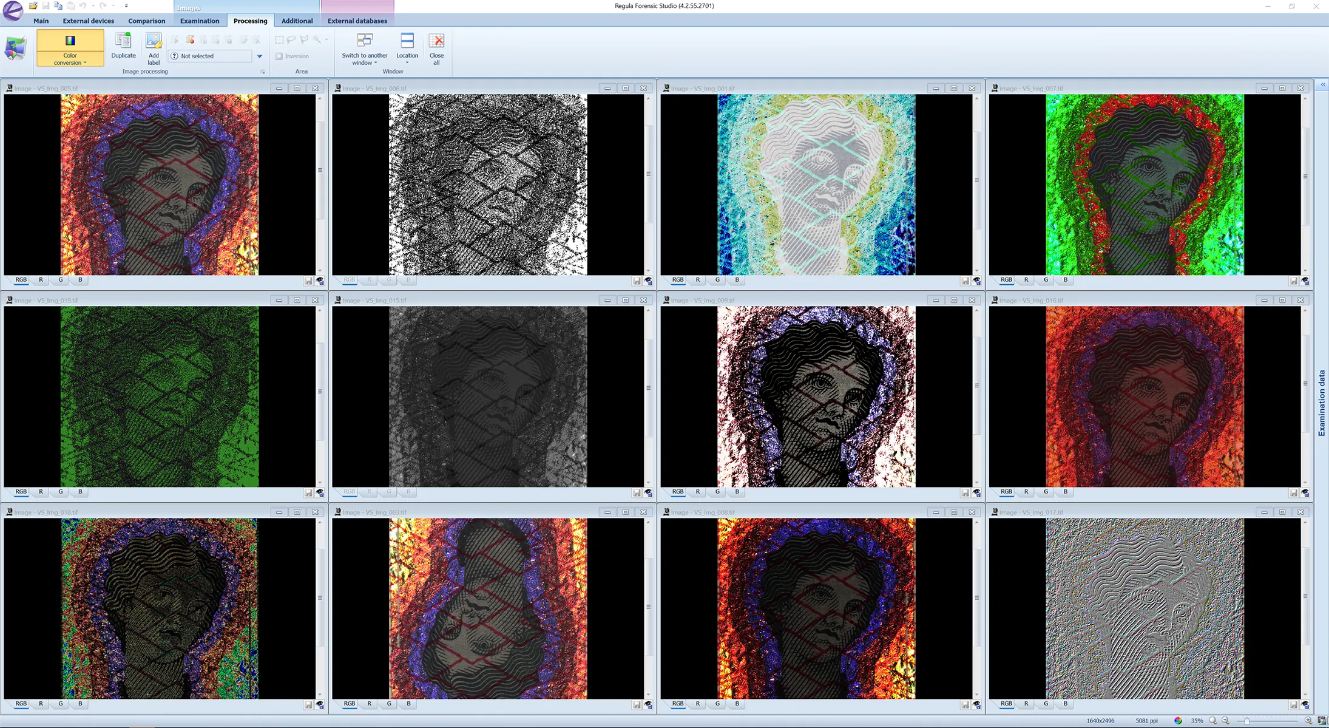This screenshot has height=728, width=1329.
Task: Open the image editor palette icon
Action: pyautogui.click(x=16, y=48)
